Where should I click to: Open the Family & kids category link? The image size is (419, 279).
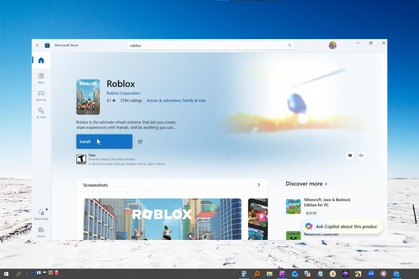194,100
